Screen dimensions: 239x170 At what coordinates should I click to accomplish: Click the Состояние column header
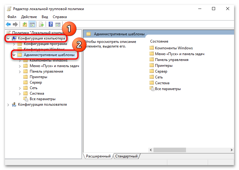pyautogui.click(x=159, y=41)
